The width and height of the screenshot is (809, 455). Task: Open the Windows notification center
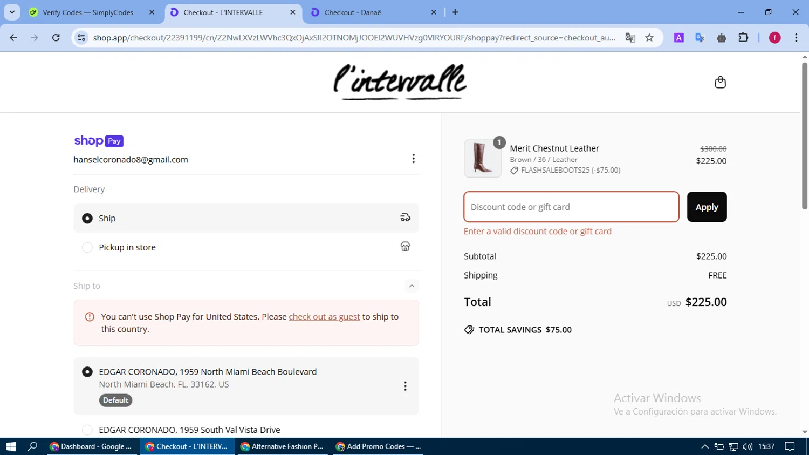click(x=790, y=446)
